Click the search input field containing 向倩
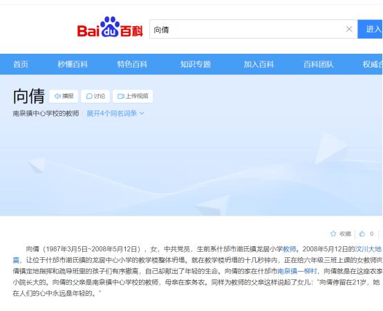Image resolution: width=383 pixels, height=311 pixels. [247, 29]
